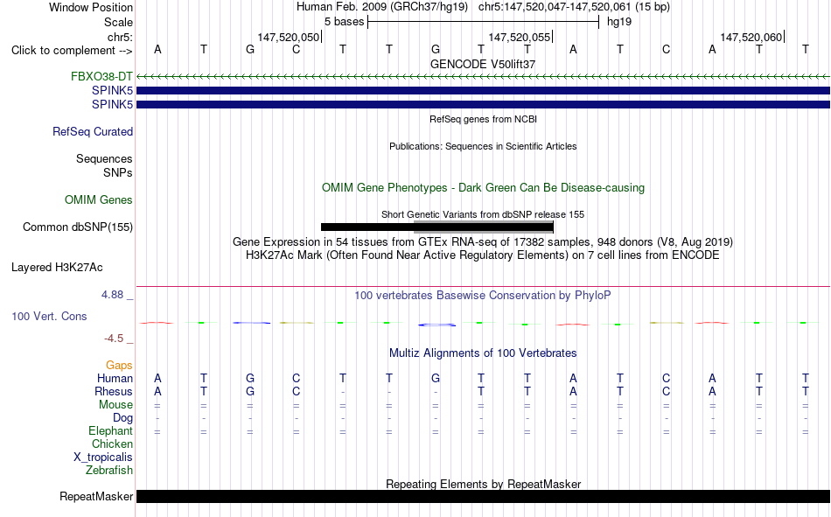Click the Zebrafish alignment row label
The width and height of the screenshot is (831, 517).
[x=108, y=470]
